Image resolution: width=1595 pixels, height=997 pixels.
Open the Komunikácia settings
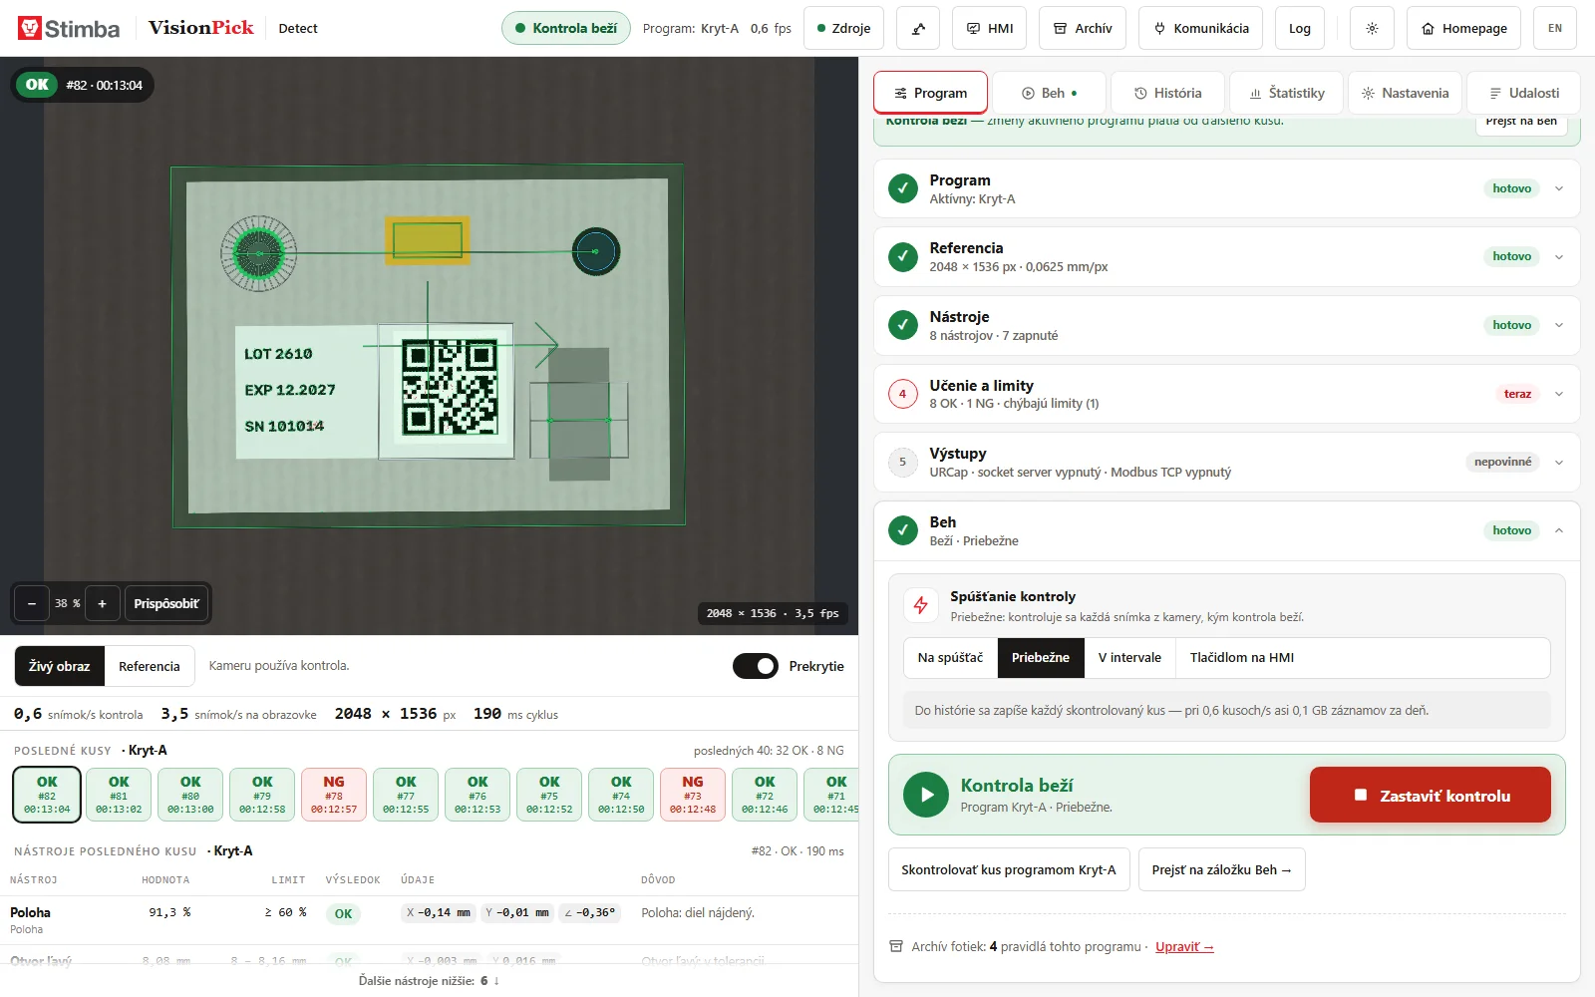point(1201,28)
